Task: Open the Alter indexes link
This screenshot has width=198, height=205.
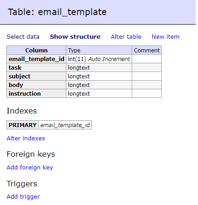Action: tap(26, 138)
